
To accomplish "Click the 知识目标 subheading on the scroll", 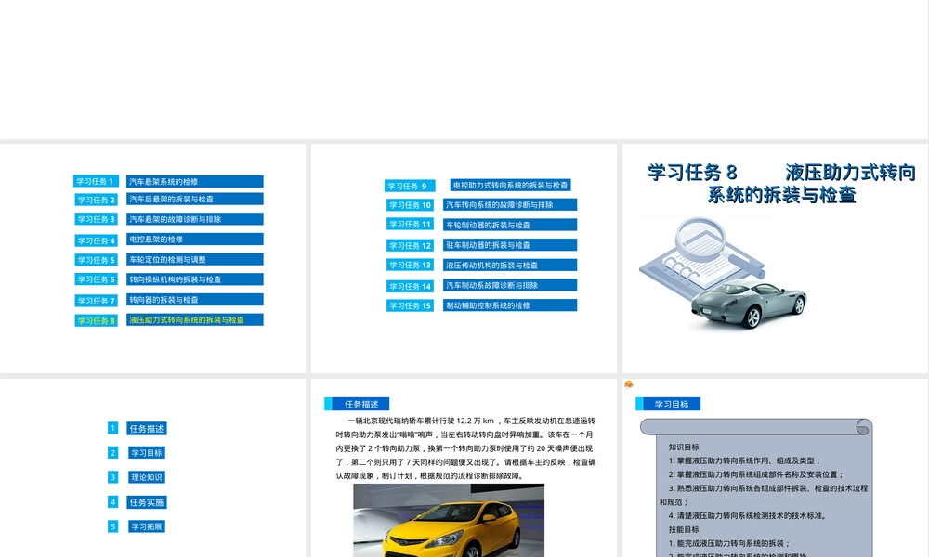I will coord(684,447).
